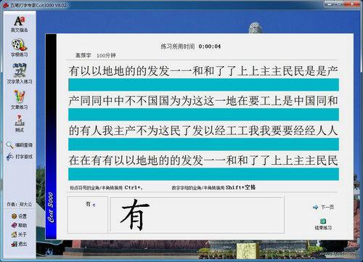The height and width of the screenshot is (262, 363).
Task: Click 结束练习 to end practice
Action: coord(323,224)
